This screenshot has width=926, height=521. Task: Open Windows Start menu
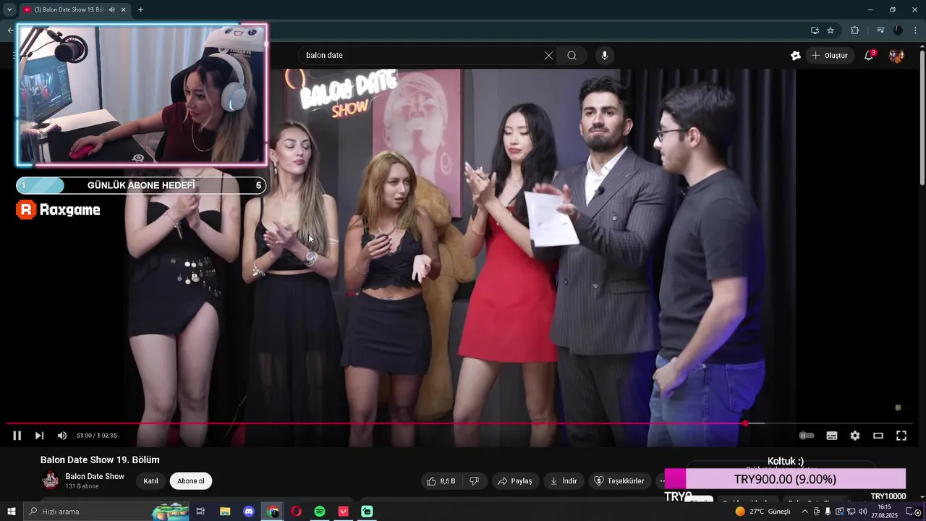(x=11, y=512)
